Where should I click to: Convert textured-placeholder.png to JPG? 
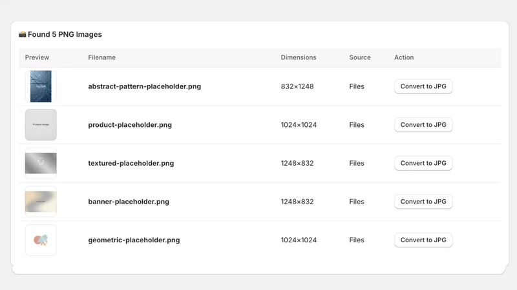(423, 164)
